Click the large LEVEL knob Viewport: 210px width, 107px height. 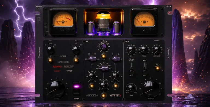point(57,89)
